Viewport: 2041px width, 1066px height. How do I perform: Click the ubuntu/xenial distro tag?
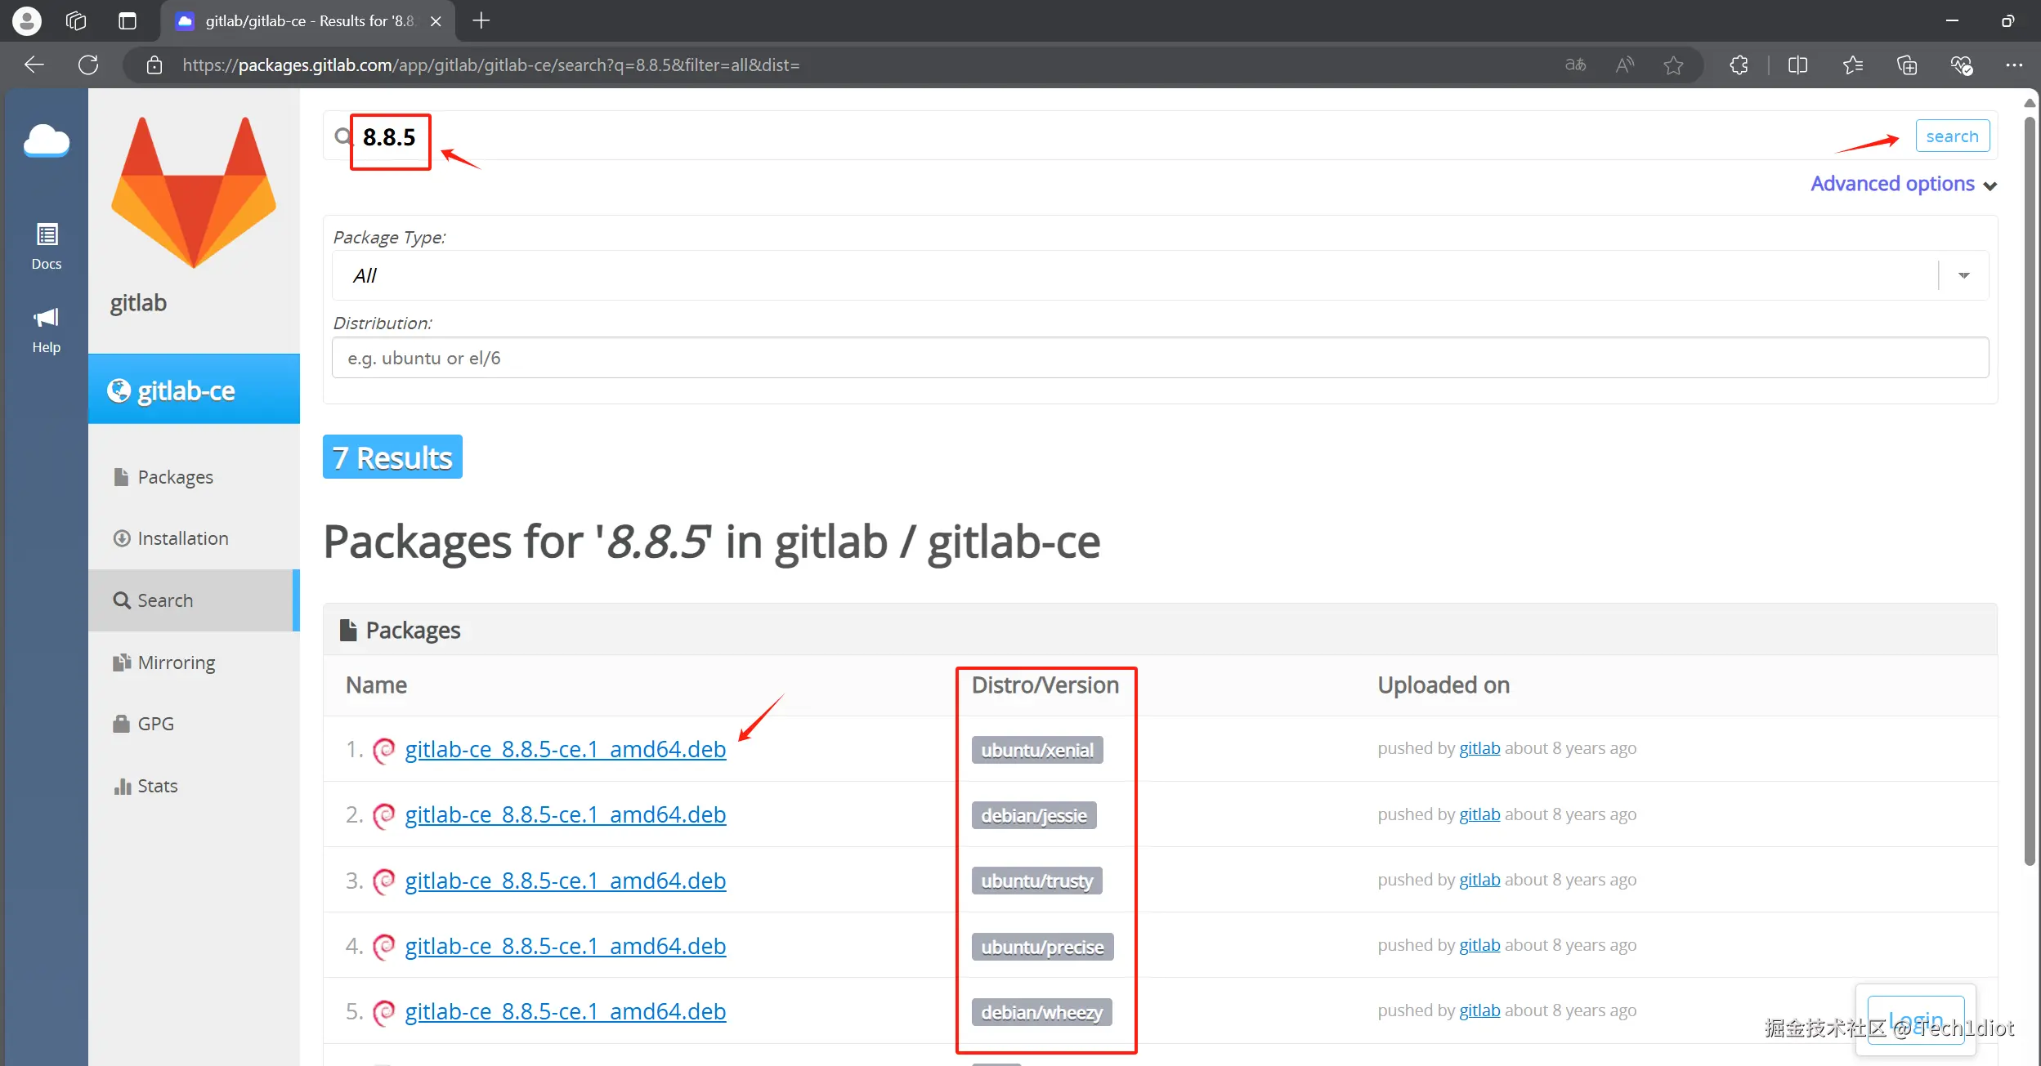pos(1036,750)
